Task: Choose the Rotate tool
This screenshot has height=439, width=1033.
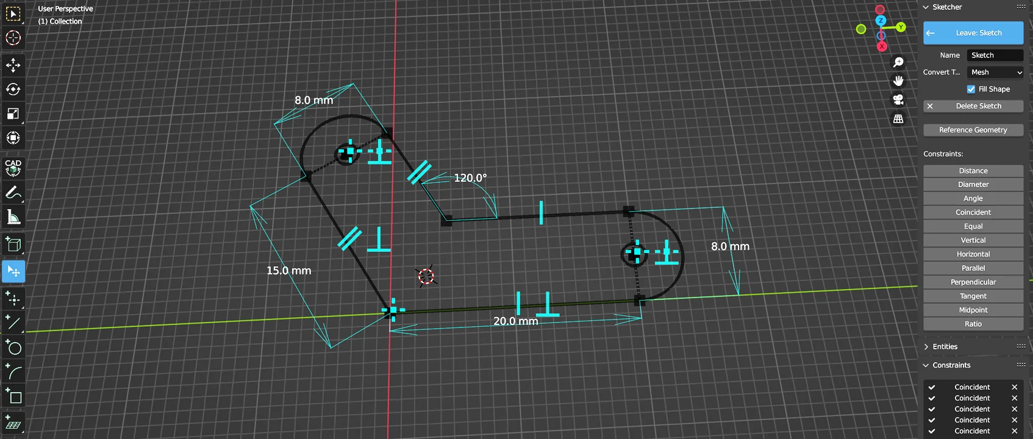Action: coord(13,89)
